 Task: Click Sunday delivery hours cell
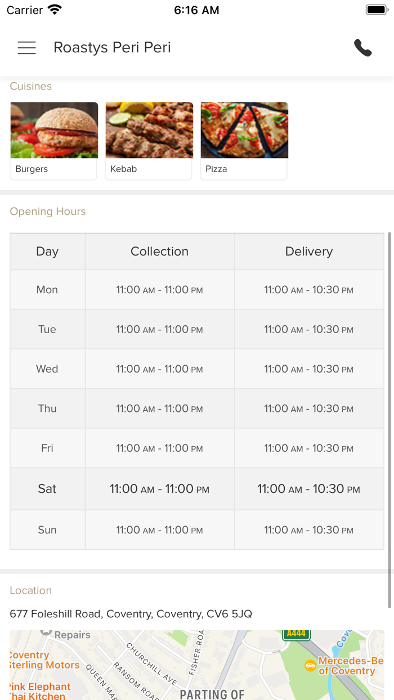click(309, 530)
